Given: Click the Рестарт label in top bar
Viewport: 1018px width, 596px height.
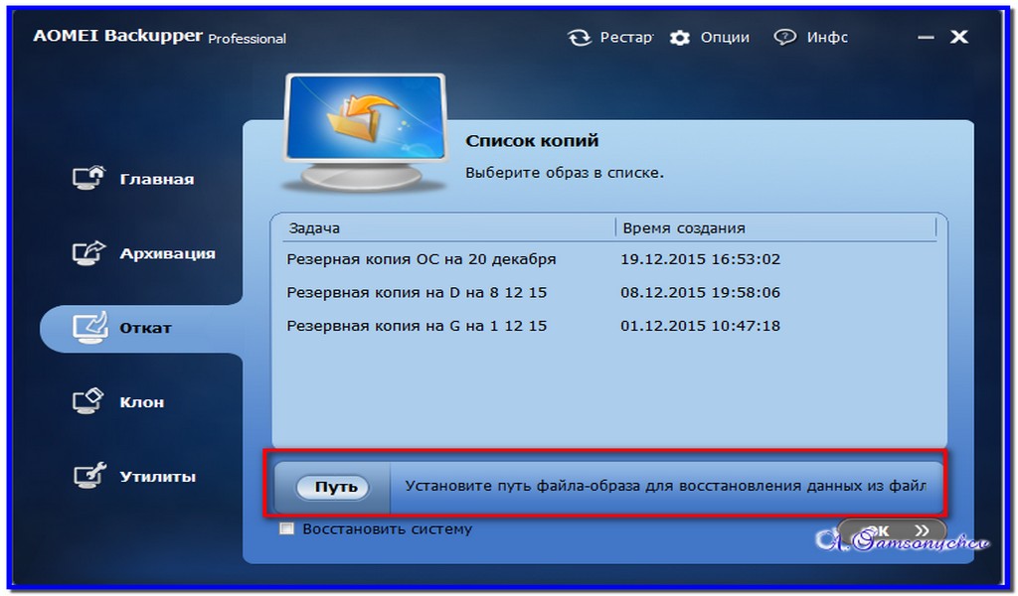Looking at the screenshot, I should click(626, 38).
